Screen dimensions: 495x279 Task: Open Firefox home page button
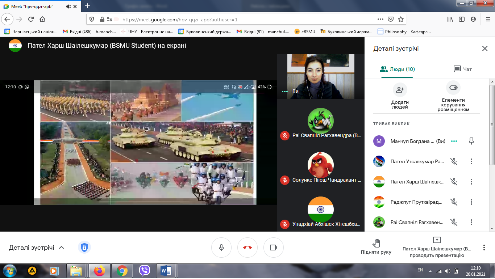pyautogui.click(x=42, y=19)
